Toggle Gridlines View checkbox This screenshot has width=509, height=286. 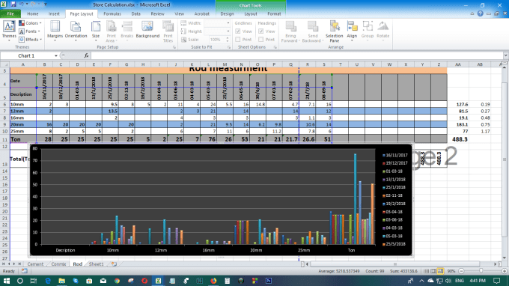238,31
